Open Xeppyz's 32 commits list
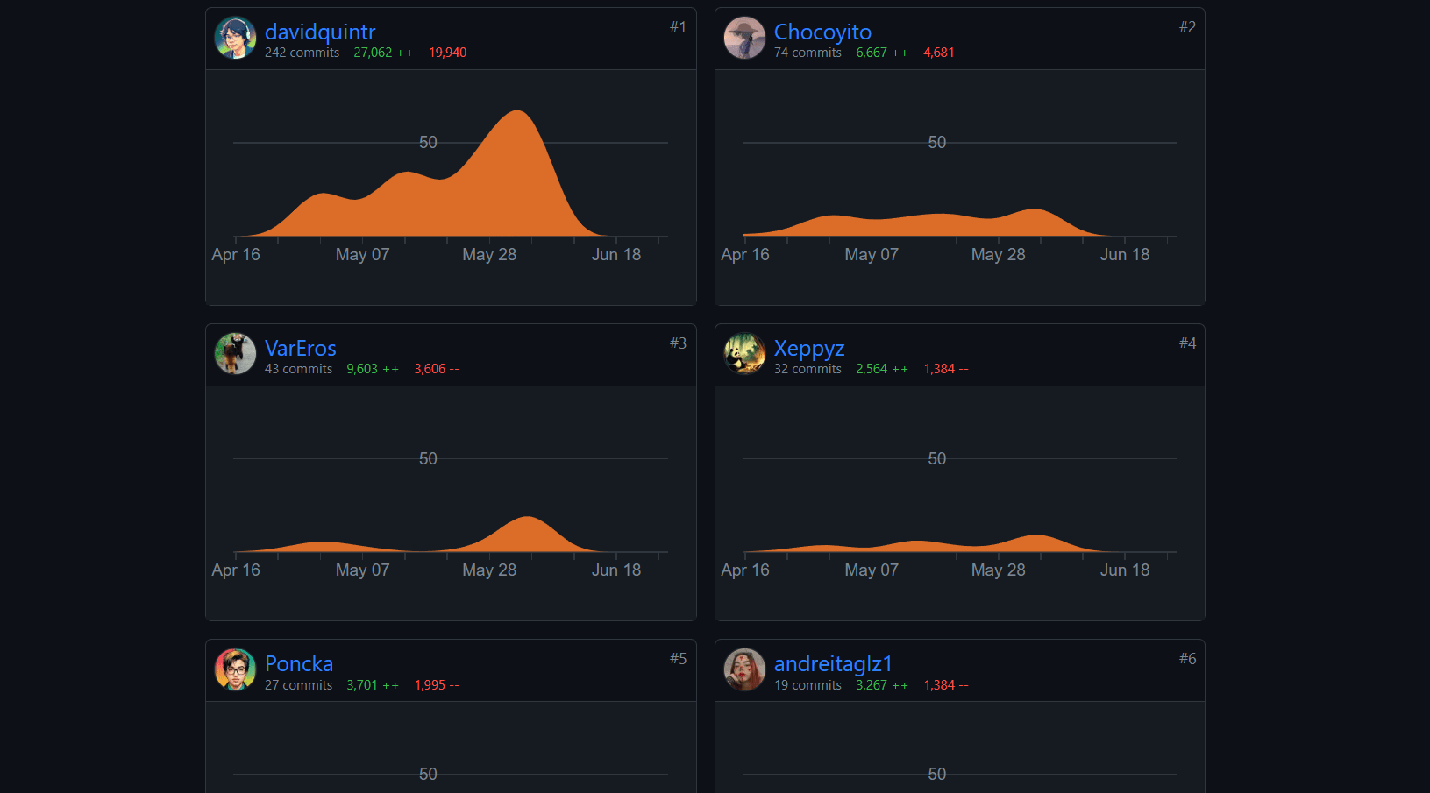The width and height of the screenshot is (1430, 793). coord(807,369)
